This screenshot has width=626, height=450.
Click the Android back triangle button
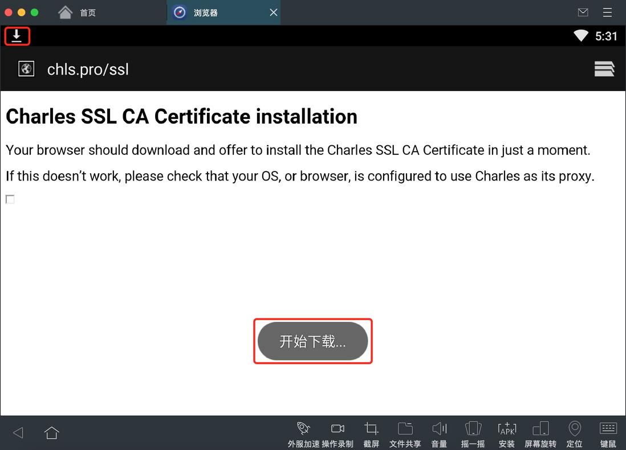click(18, 432)
